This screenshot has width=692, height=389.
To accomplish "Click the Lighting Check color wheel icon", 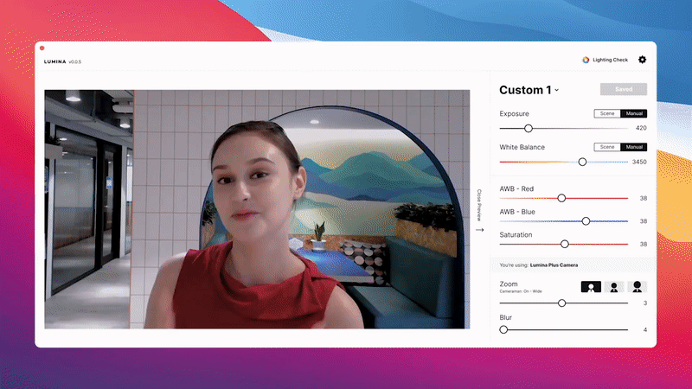I will 586,60.
